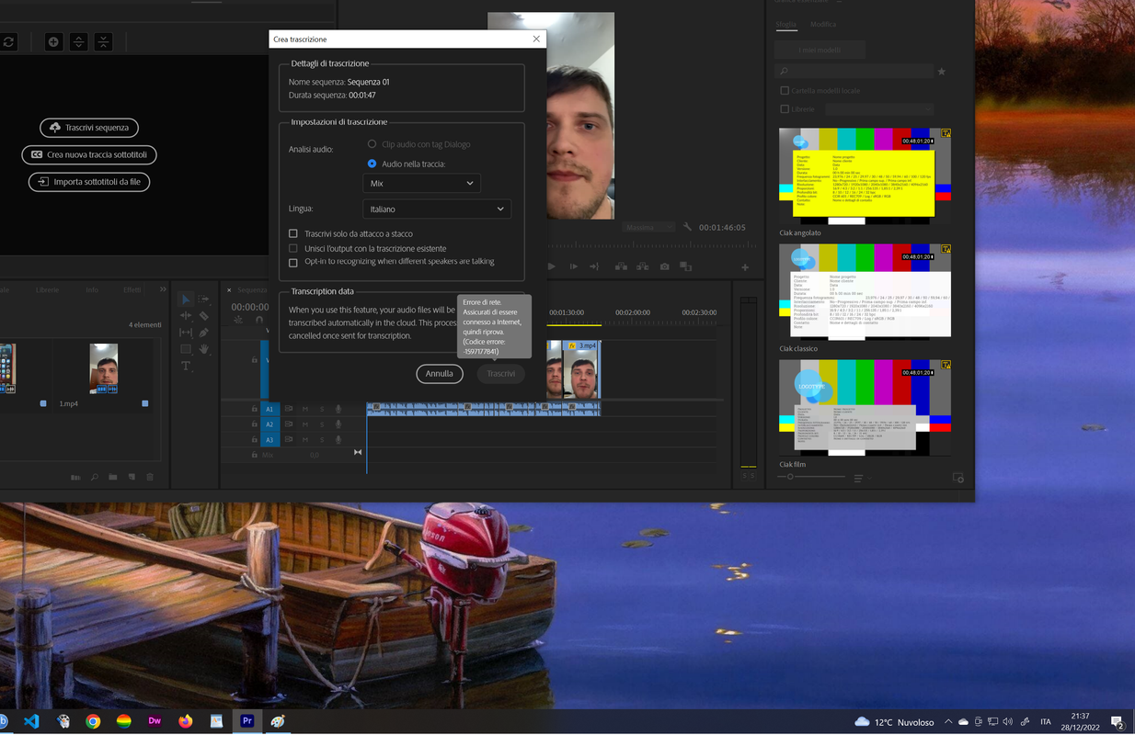Select the Ripple Edit tool
Screen dimensions: 1135x735
point(185,315)
